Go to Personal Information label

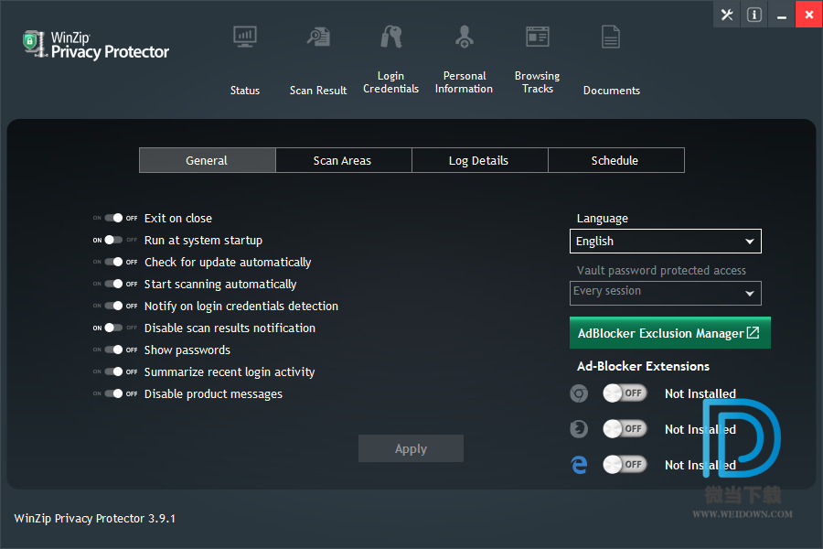[x=464, y=82]
